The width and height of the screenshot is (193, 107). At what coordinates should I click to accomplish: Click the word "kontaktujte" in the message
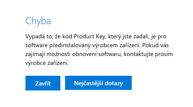tap(138, 54)
